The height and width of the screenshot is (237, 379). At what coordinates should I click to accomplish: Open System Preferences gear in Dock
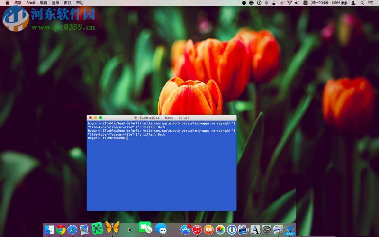tap(267, 229)
